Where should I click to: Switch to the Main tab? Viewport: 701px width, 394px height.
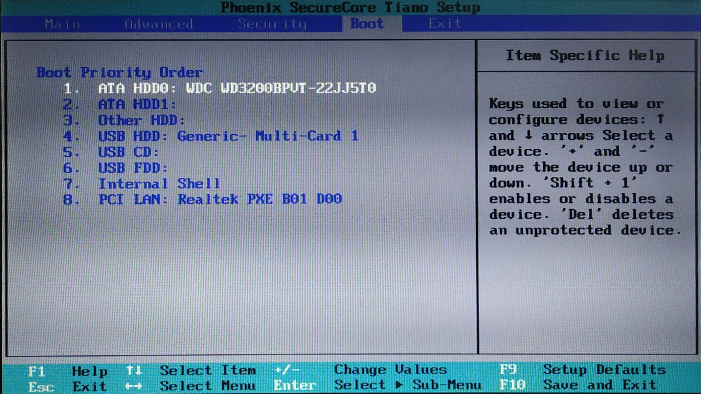(63, 24)
